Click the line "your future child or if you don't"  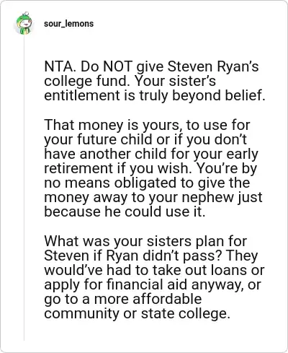pos(145,139)
